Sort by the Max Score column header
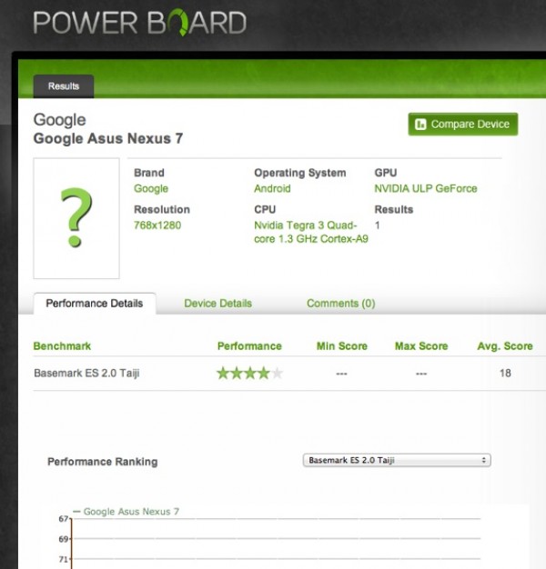The width and height of the screenshot is (546, 569). point(421,346)
